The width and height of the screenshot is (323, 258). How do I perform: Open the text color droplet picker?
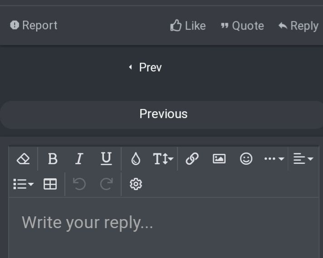point(136,159)
